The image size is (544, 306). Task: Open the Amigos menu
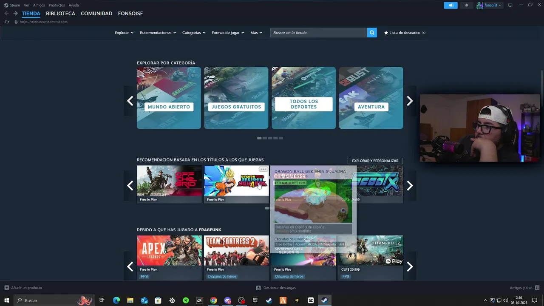39,5
